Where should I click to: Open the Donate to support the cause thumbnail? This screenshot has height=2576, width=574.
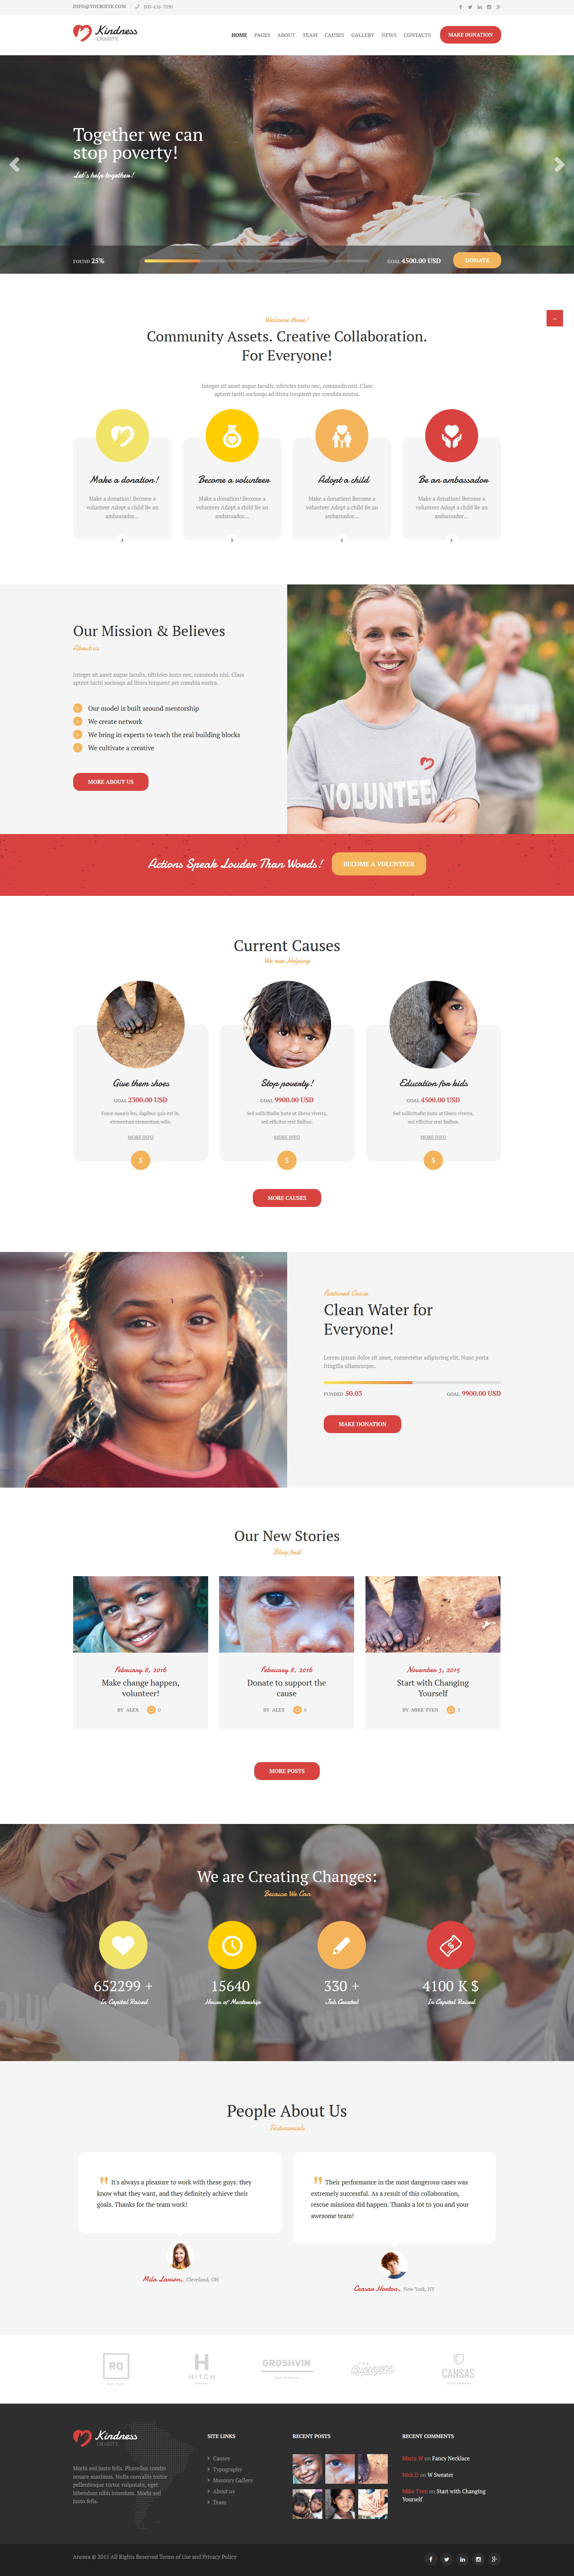pos(287,1614)
